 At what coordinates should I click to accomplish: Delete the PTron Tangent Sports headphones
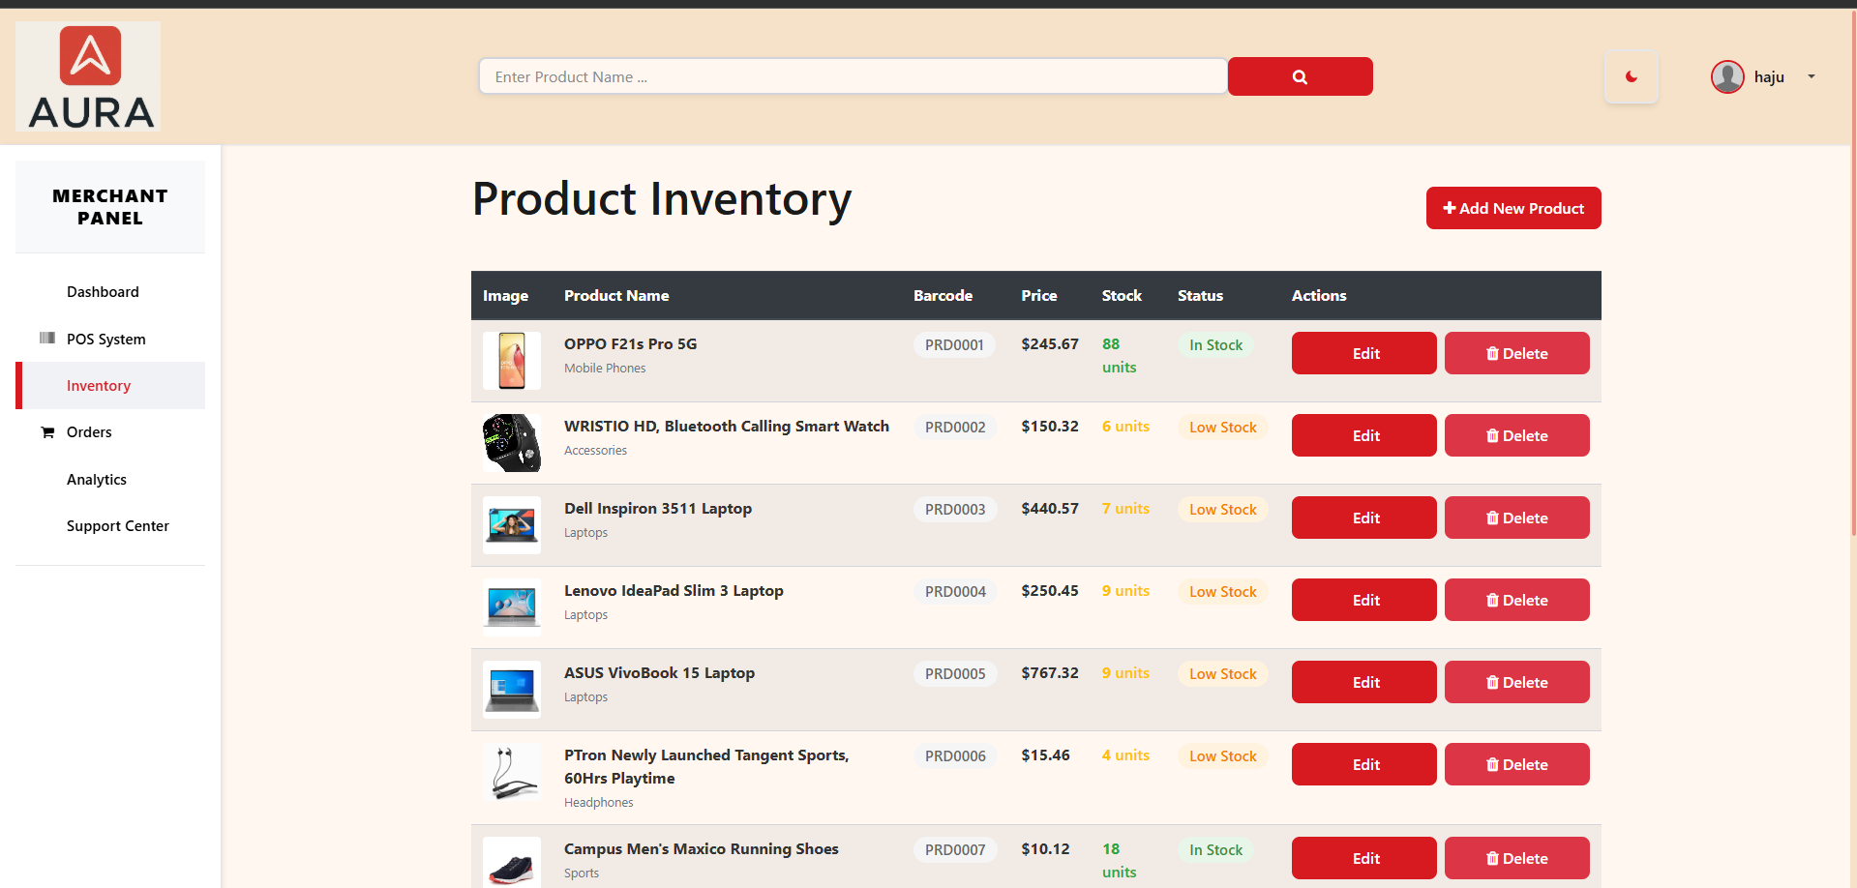[x=1517, y=764]
